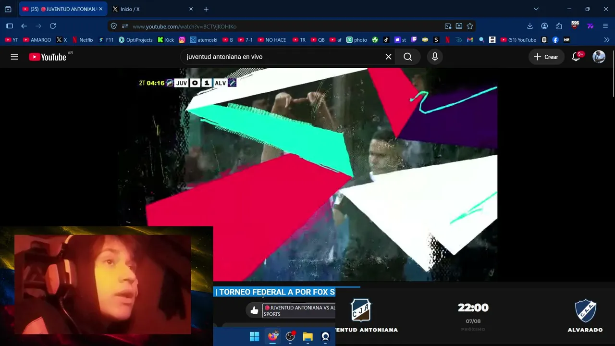Open the NO HACE bookmark
Viewport: 615px width, 346px height.
272,40
